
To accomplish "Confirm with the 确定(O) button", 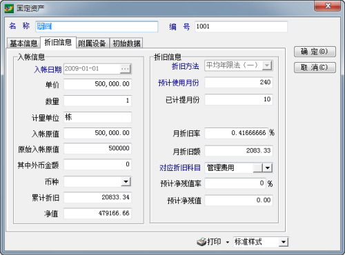I will point(315,52).
